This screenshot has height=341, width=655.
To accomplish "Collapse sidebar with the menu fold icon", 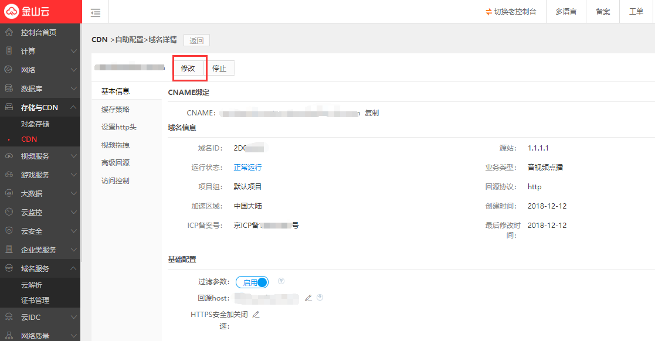I will [x=96, y=12].
